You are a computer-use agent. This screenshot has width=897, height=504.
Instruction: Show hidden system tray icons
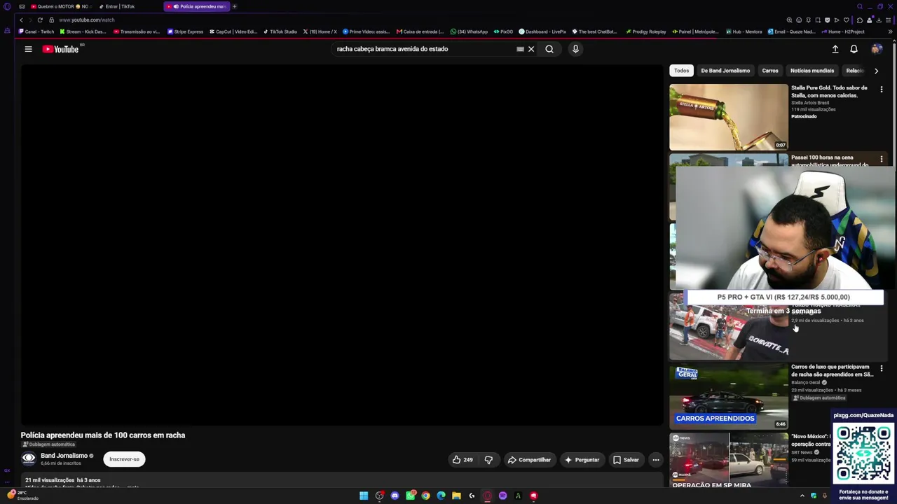[x=802, y=496]
